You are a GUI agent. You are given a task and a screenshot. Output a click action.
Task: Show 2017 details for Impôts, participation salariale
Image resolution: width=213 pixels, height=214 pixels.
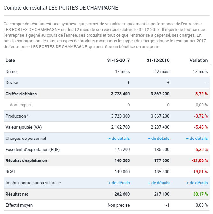119,183
